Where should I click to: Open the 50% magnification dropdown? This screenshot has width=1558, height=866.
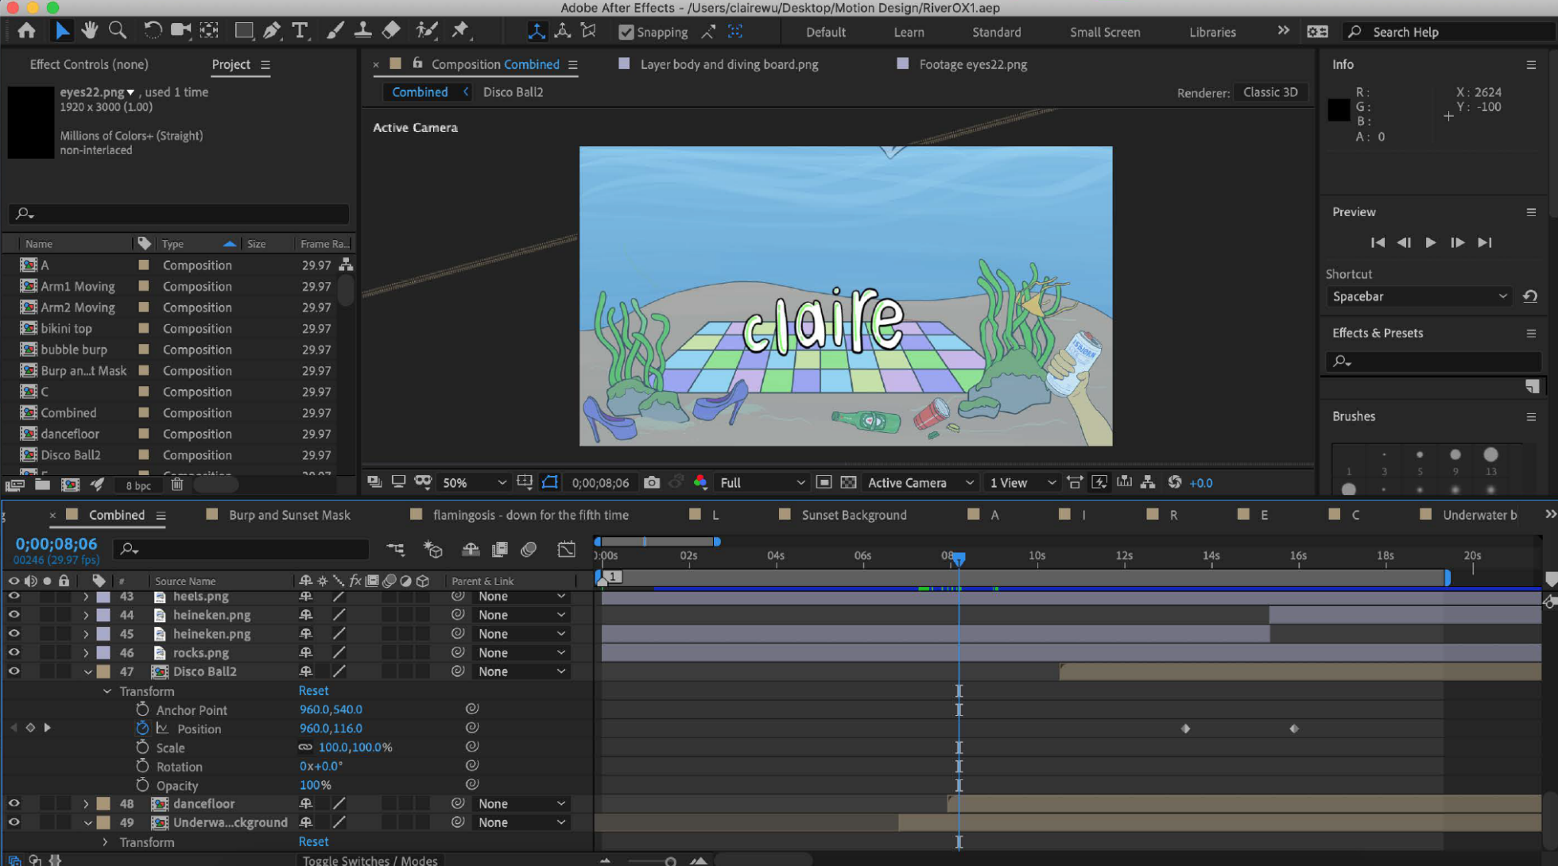point(473,482)
